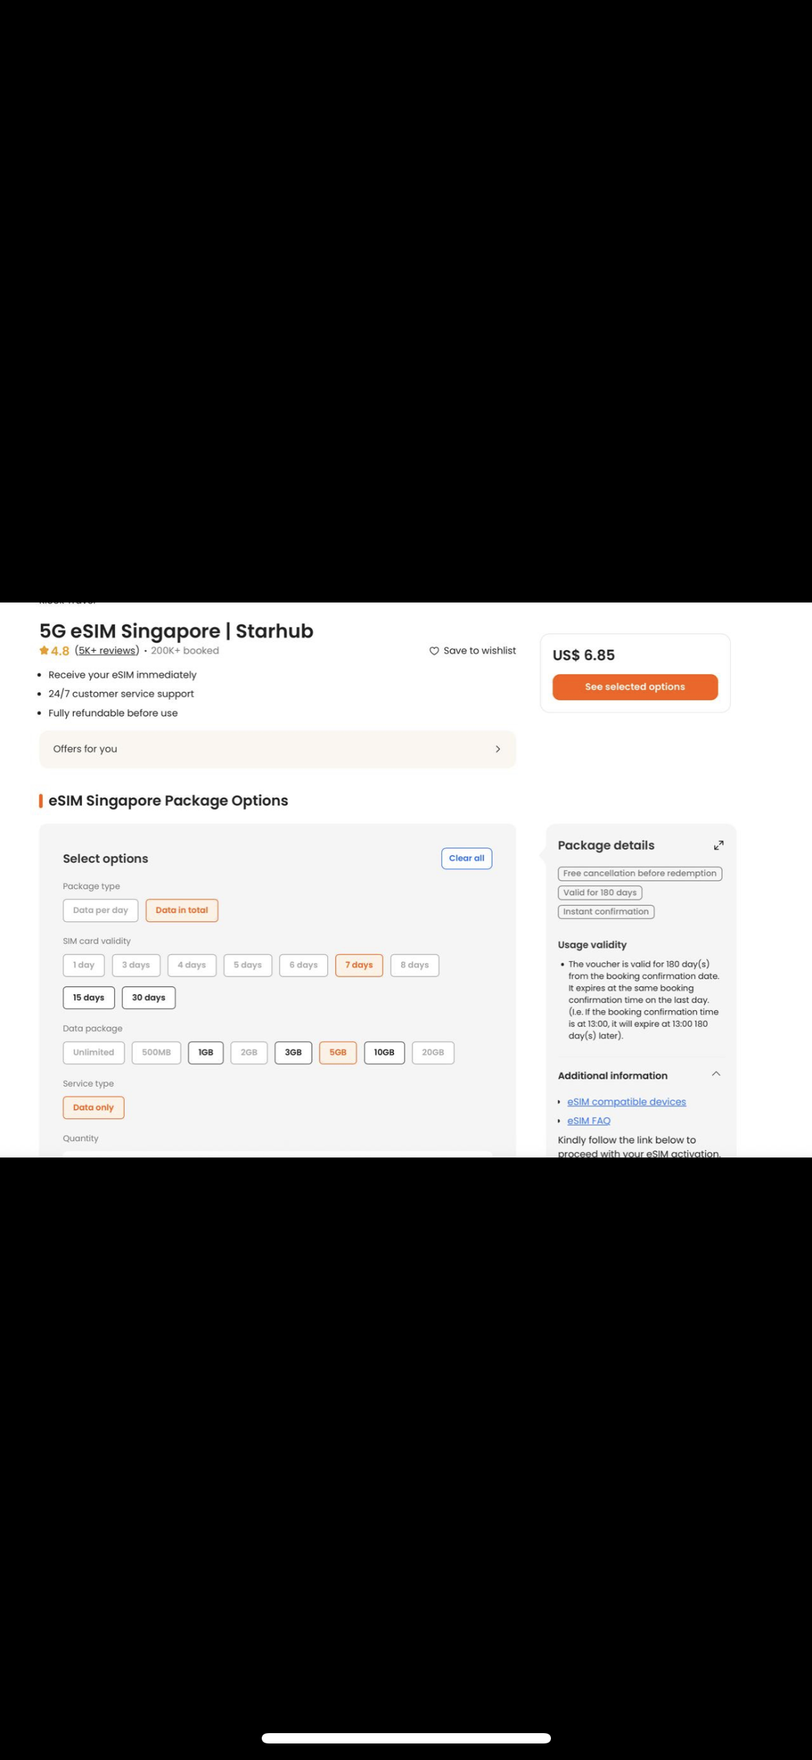812x1760 pixels.
Task: Click See selected options button
Action: tap(635, 687)
